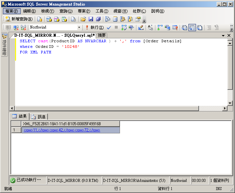Toggle SQLCMD Mode icon

175,28
